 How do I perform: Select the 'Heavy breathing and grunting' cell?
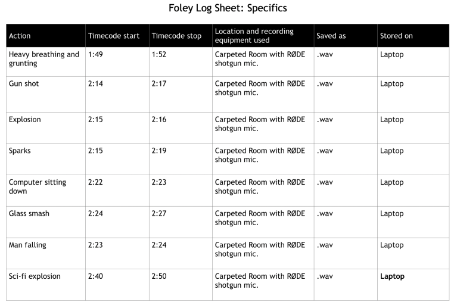pos(43,59)
